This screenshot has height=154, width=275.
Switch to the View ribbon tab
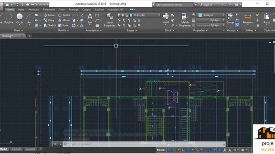pyautogui.click(x=62, y=9)
